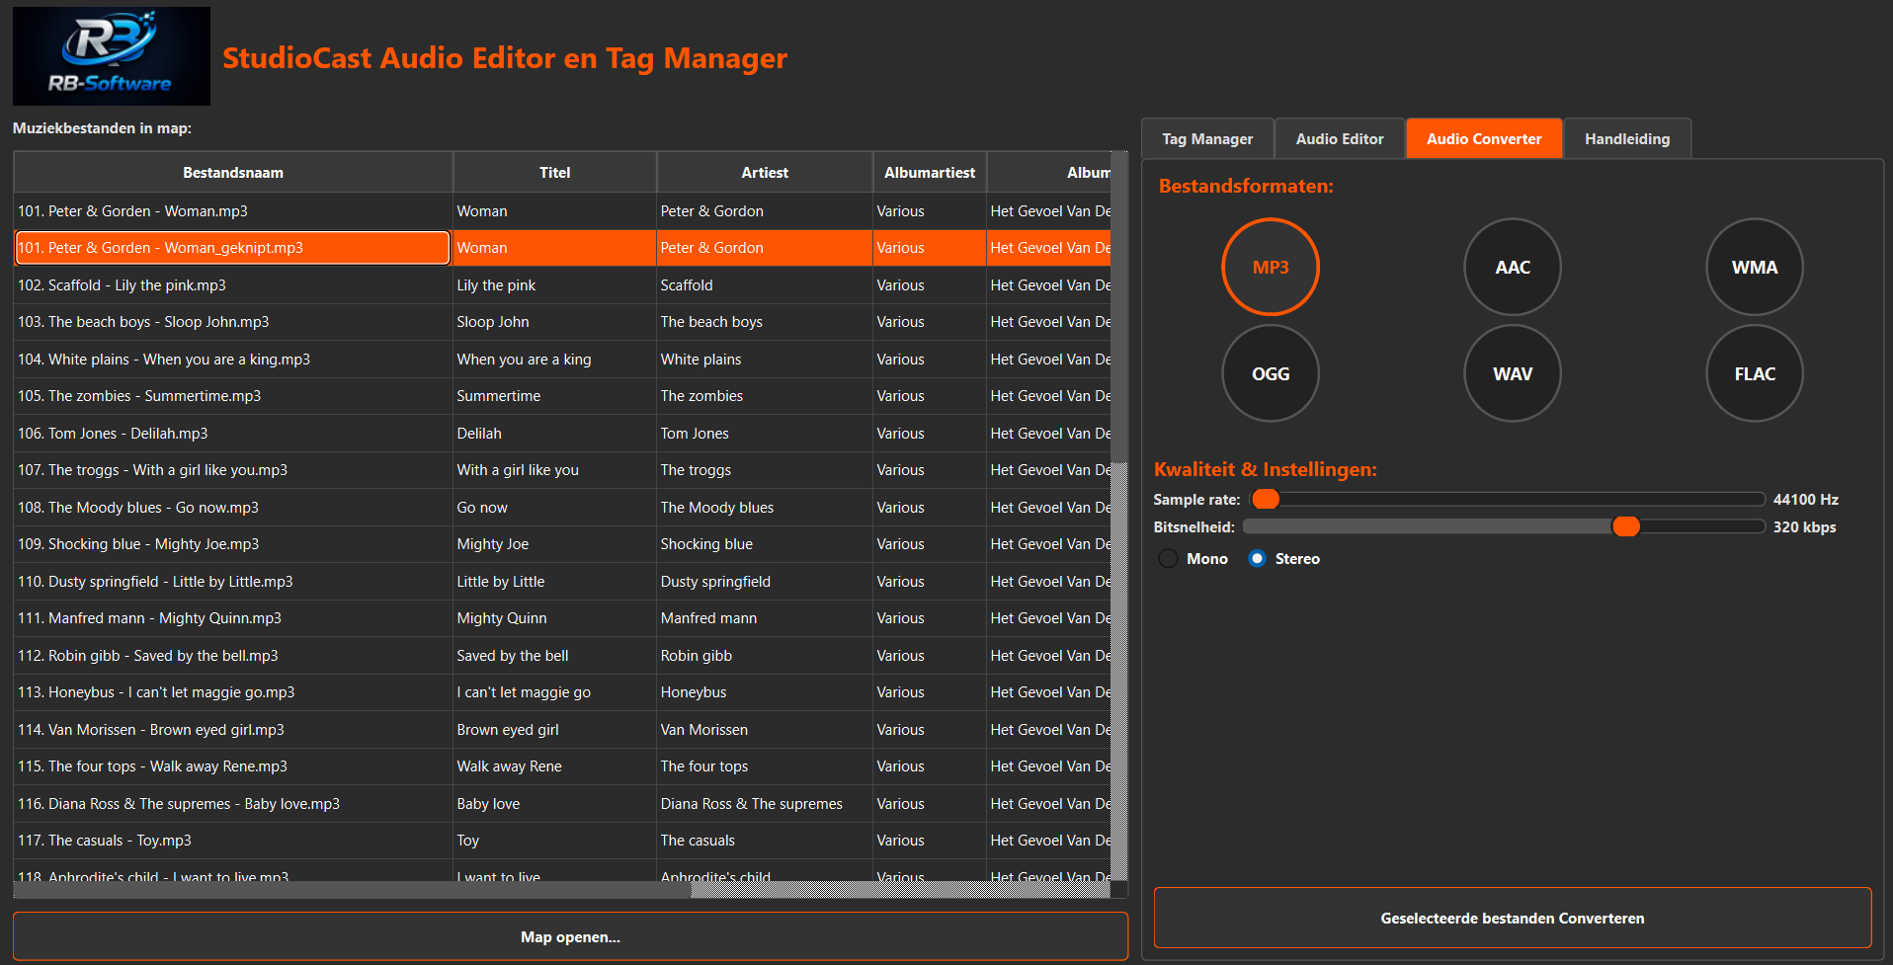Click title cell Sloop John
Screen dimensions: 1893x965
point(554,322)
